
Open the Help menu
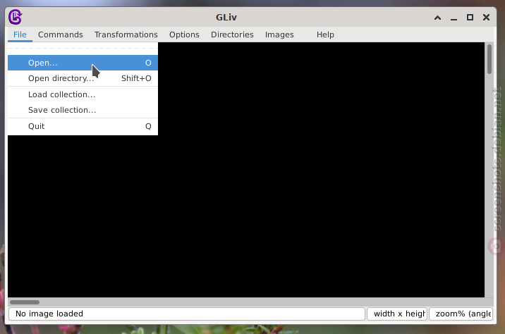coord(325,35)
